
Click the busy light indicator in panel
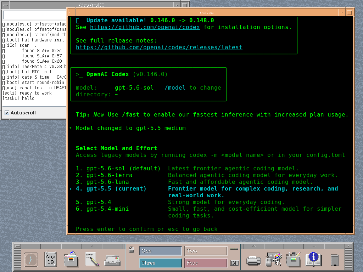coord(234,249)
